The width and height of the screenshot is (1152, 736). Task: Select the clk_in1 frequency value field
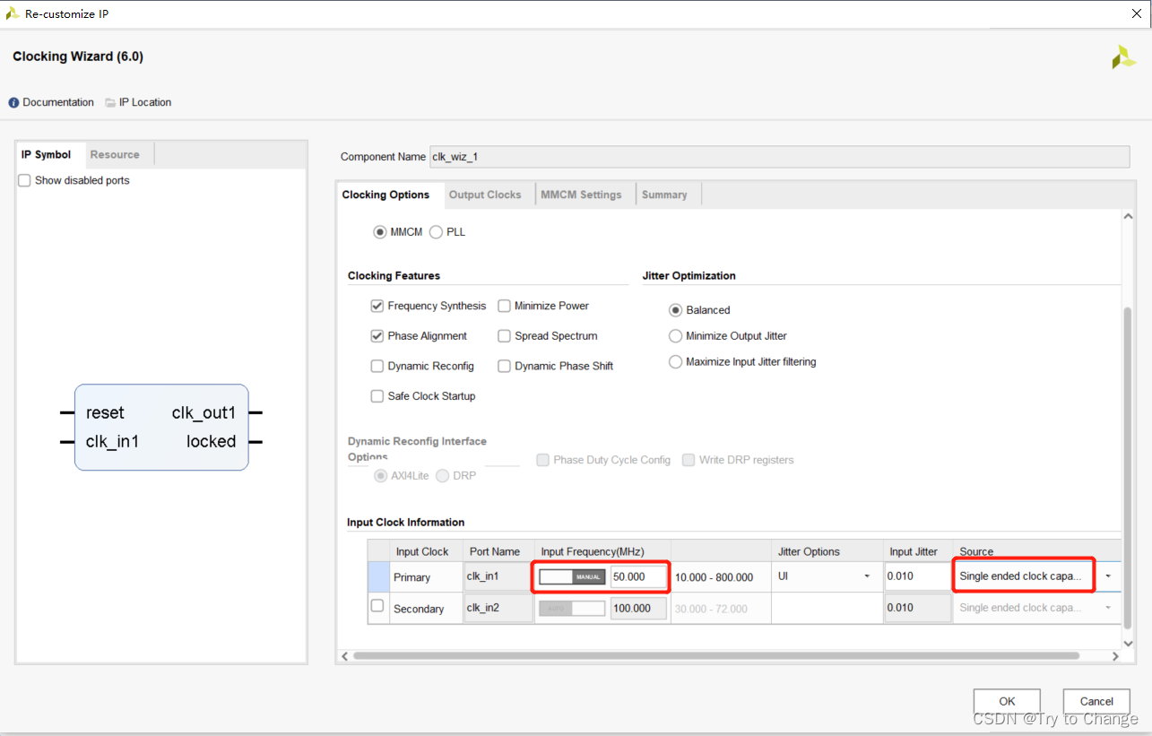[638, 576]
